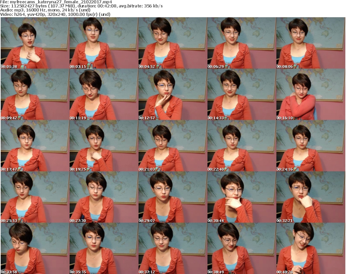Pick the frame with timestamp 00:06:29
346x274 pixels.
coord(242,43)
